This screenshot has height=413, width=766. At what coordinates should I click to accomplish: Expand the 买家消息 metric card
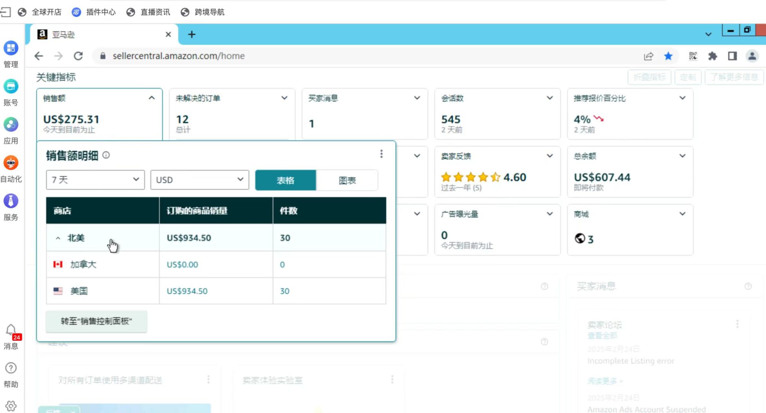(417, 98)
